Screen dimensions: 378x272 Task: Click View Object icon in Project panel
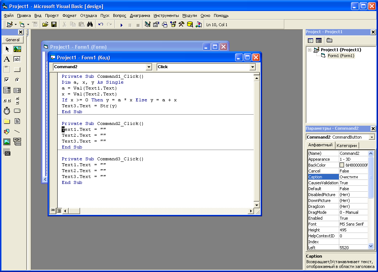[319, 41]
